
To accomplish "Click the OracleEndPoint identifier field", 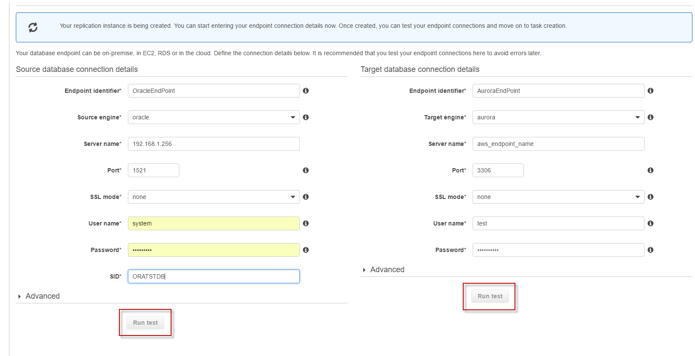I will tap(214, 91).
